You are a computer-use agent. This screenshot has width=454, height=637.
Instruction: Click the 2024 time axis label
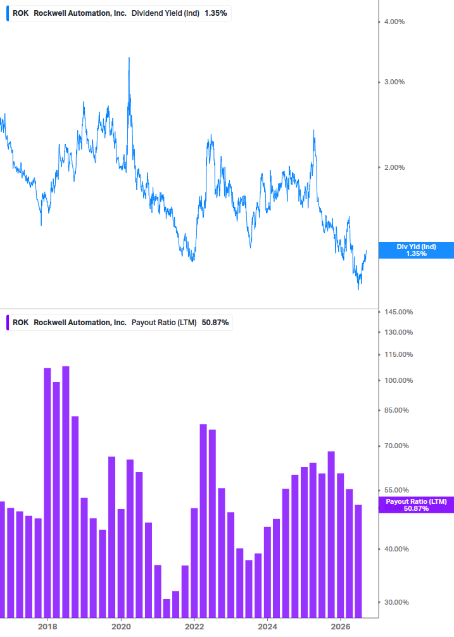(x=267, y=626)
